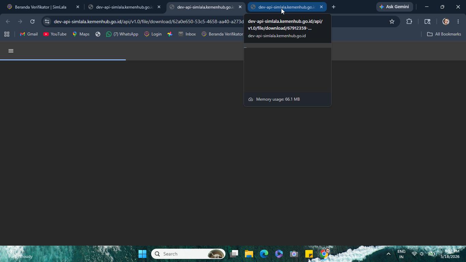The image size is (466, 262).
Task: Open Chrome's three-dot menu
Action: [458, 21]
